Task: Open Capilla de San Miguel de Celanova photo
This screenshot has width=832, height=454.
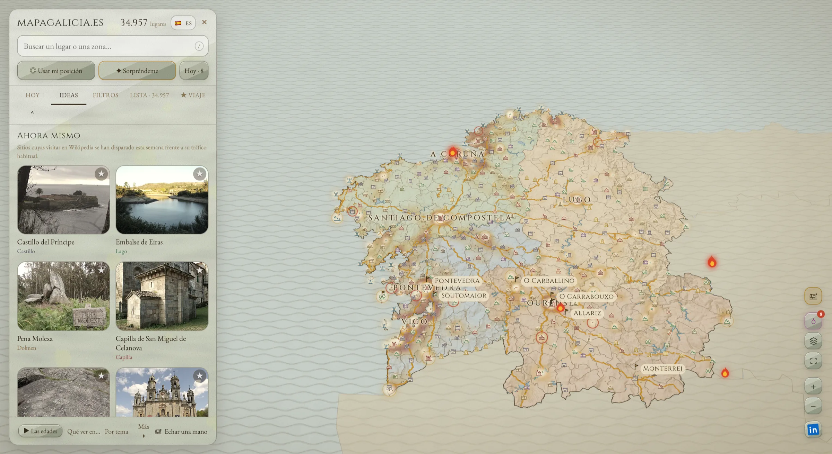Action: click(162, 296)
